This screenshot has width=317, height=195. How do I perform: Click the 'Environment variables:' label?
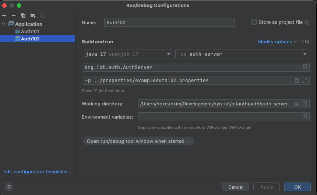pyautogui.click(x=108, y=117)
